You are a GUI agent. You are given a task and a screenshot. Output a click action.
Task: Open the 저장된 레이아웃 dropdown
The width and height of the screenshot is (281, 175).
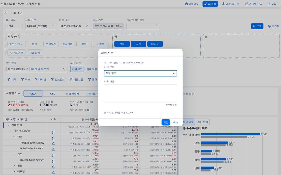pos(143,26)
